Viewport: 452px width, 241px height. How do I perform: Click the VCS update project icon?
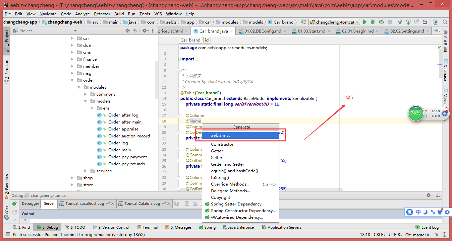[400, 22]
